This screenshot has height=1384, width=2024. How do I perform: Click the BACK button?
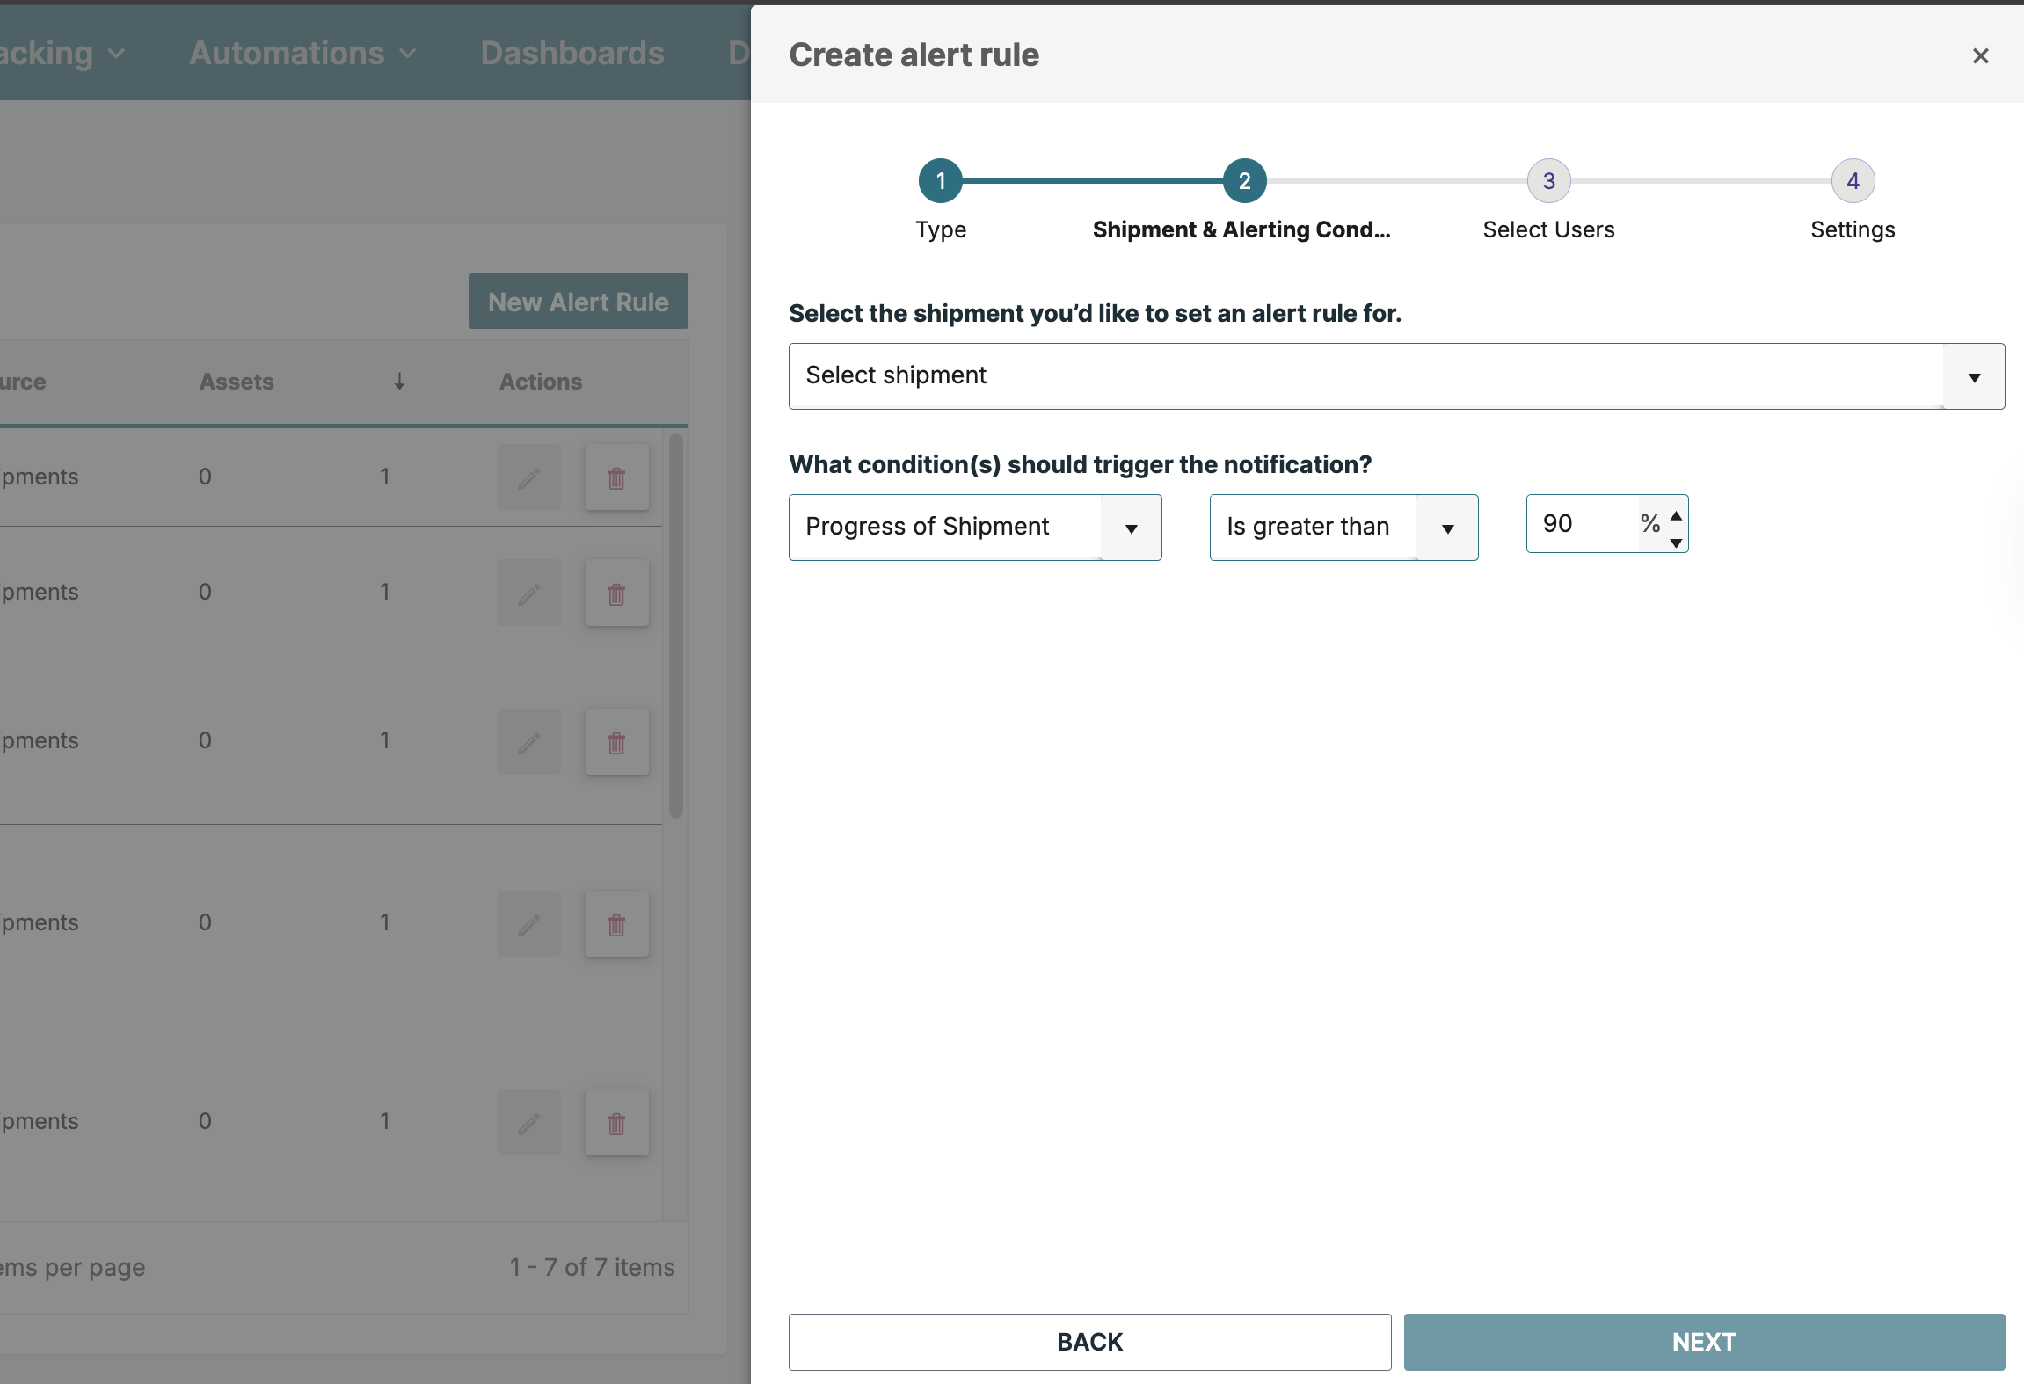[x=1089, y=1342]
